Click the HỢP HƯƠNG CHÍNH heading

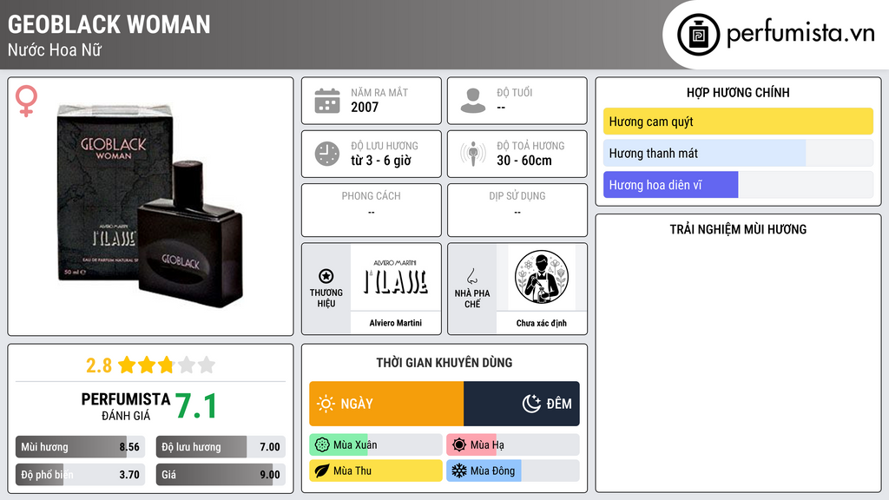point(738,92)
